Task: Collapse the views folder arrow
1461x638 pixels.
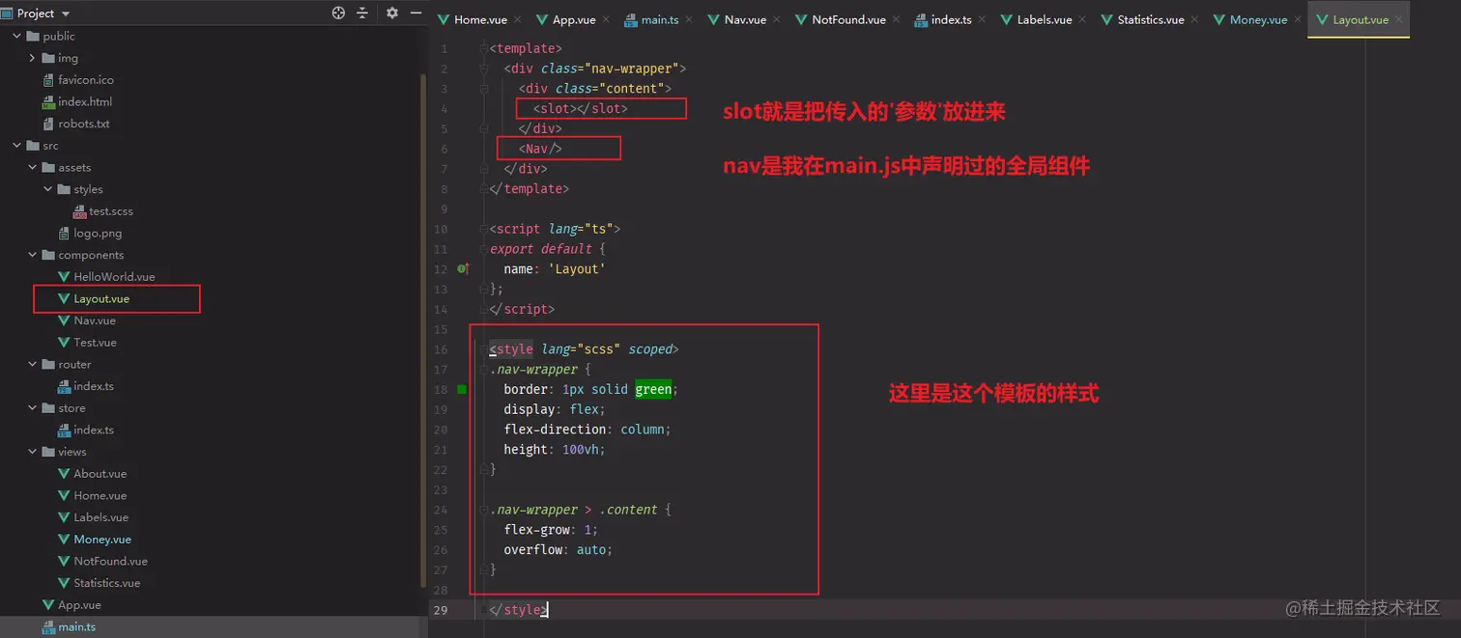Action: click(32, 452)
